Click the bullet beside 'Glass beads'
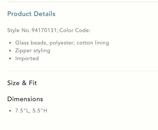This screenshot has height=130, width=158. coord(10,43)
